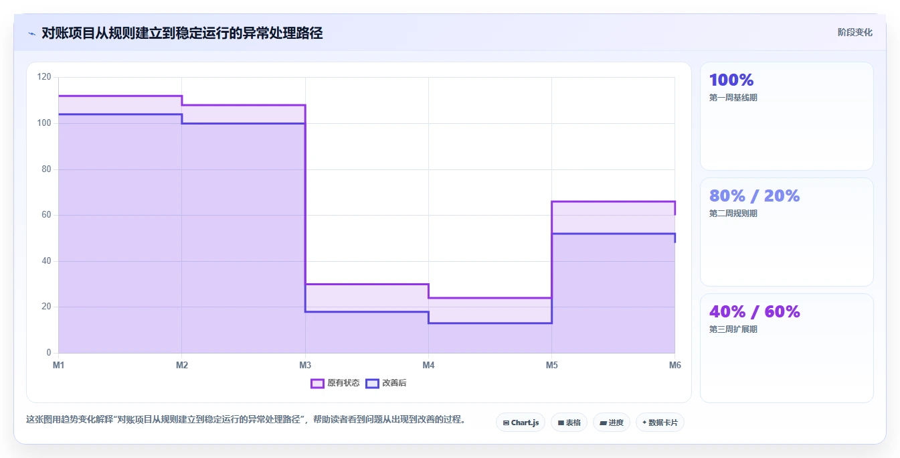Click the description text below the chart

(x=246, y=420)
